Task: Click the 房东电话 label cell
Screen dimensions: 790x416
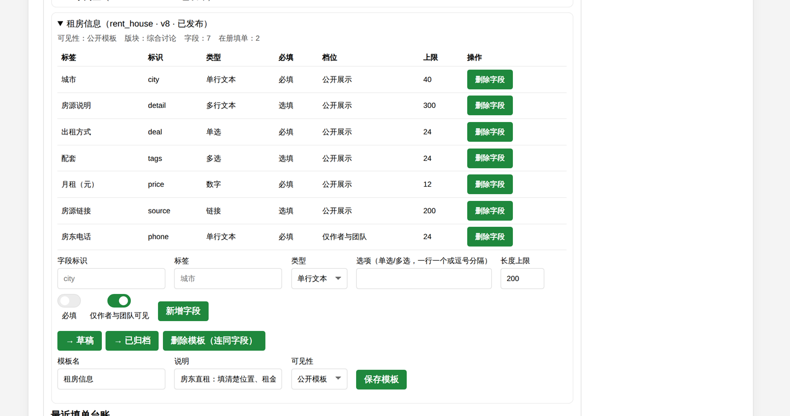Action: point(76,237)
